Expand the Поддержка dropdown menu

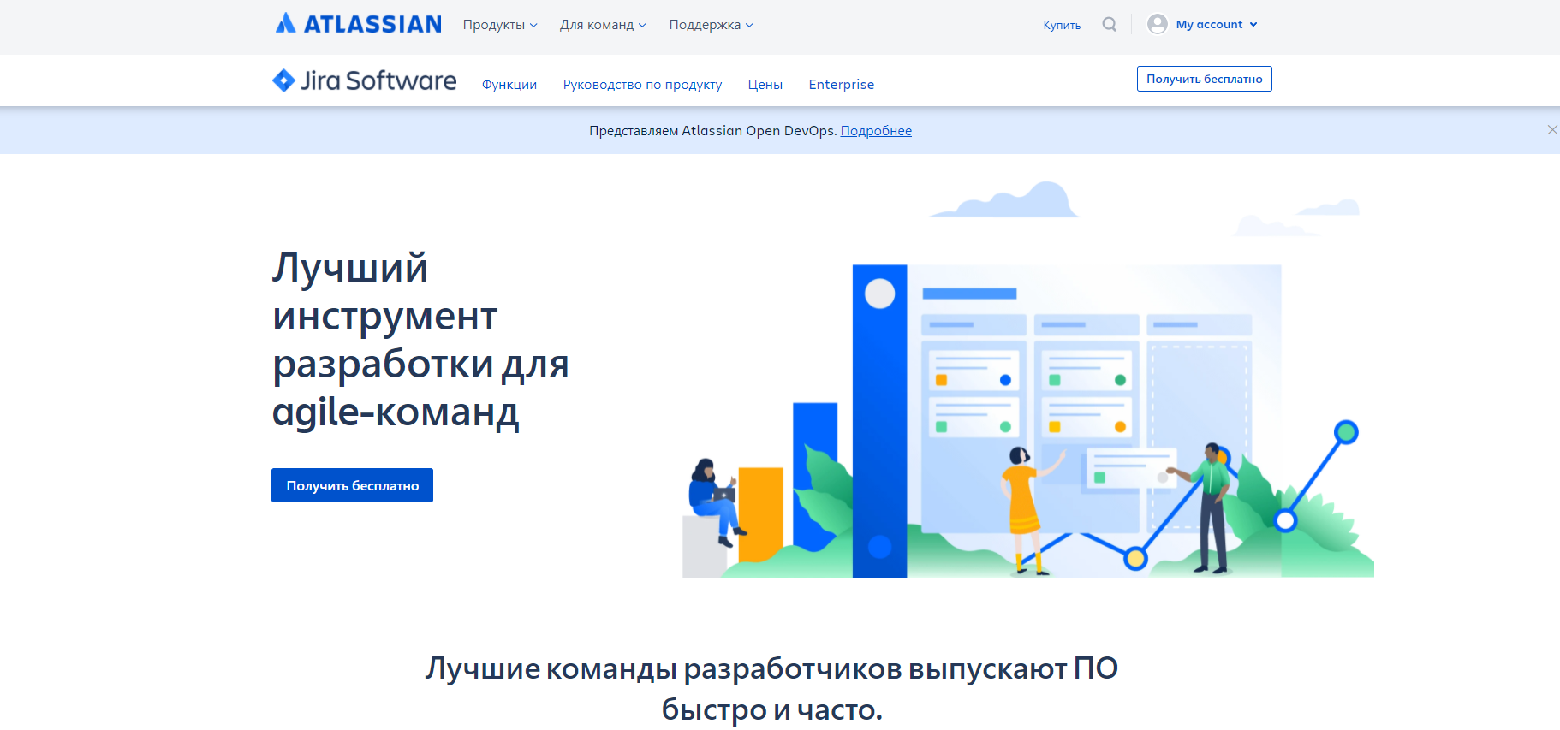[711, 25]
